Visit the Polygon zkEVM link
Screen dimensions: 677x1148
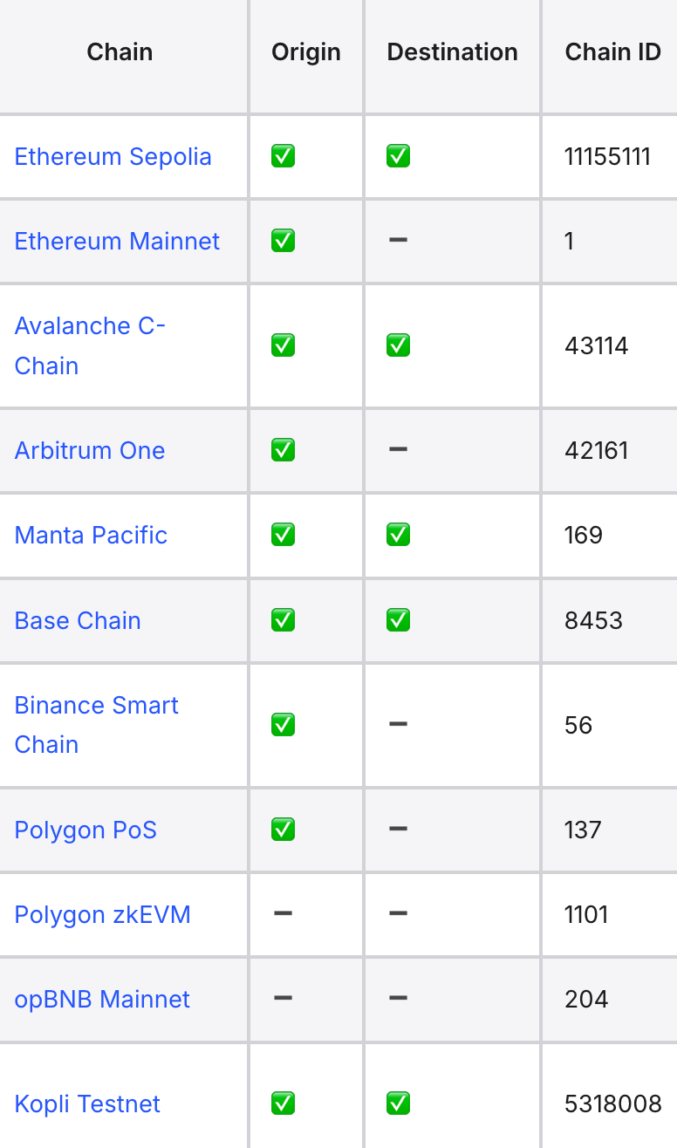coord(103,914)
